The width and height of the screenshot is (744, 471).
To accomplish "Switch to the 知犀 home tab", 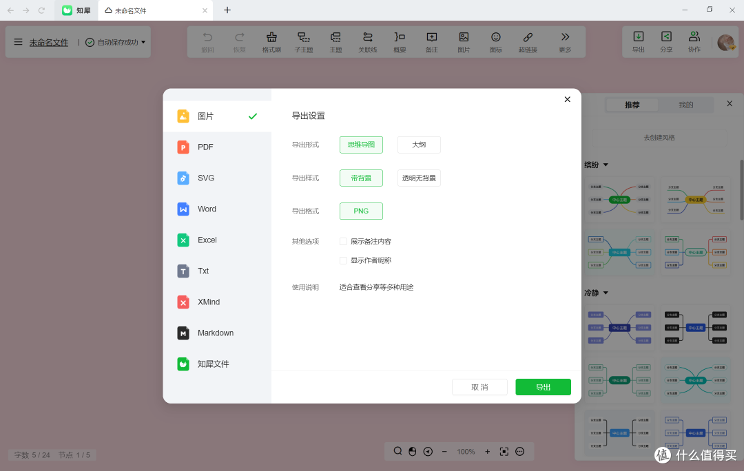I will [x=76, y=10].
